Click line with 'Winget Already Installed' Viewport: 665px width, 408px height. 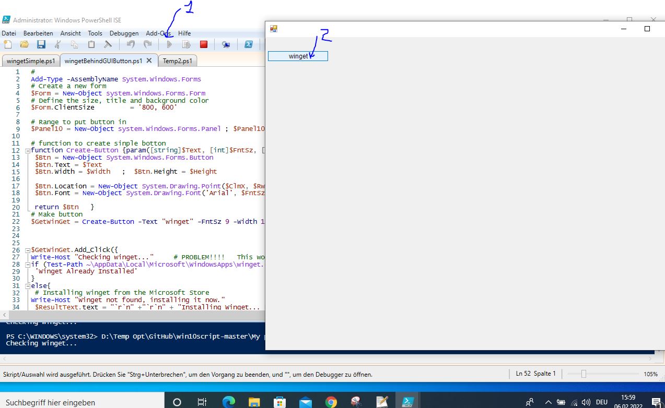(85, 271)
